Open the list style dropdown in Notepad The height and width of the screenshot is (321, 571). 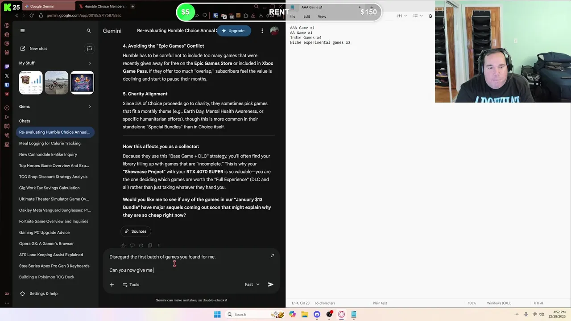point(418,16)
